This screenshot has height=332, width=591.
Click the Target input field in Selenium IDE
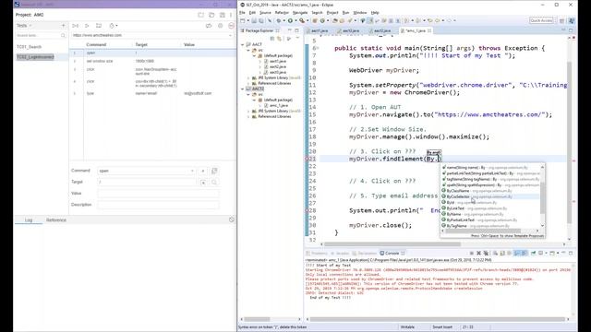(x=147, y=183)
